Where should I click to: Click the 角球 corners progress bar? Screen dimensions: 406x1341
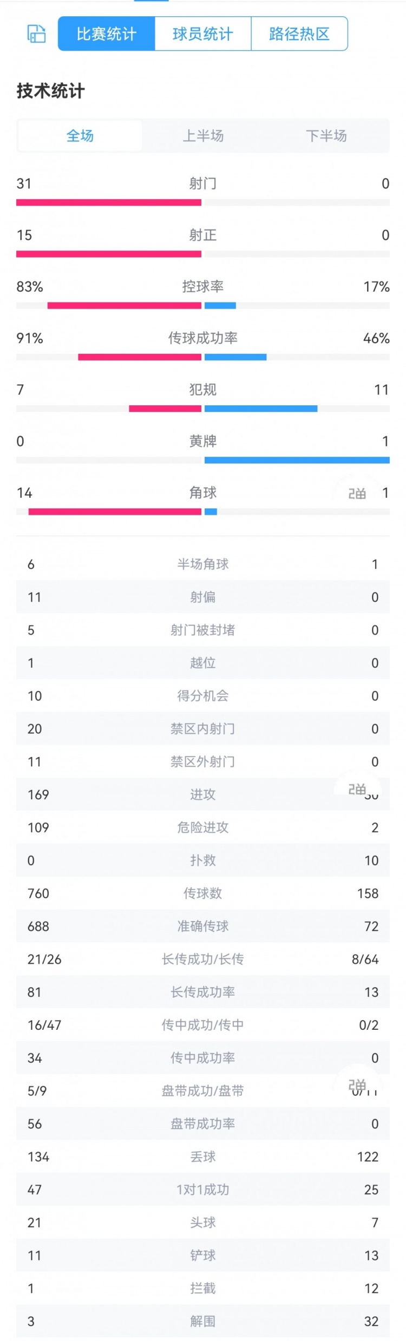coord(203,510)
